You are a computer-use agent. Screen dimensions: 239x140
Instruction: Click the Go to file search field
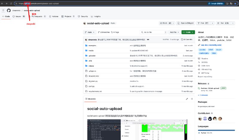[154, 32]
